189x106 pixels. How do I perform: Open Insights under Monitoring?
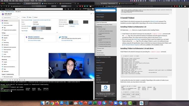click(5, 62)
